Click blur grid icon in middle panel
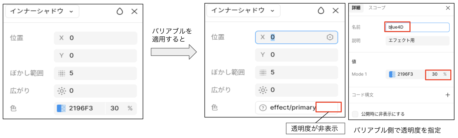This screenshot has height=138, width=458. click(x=263, y=73)
